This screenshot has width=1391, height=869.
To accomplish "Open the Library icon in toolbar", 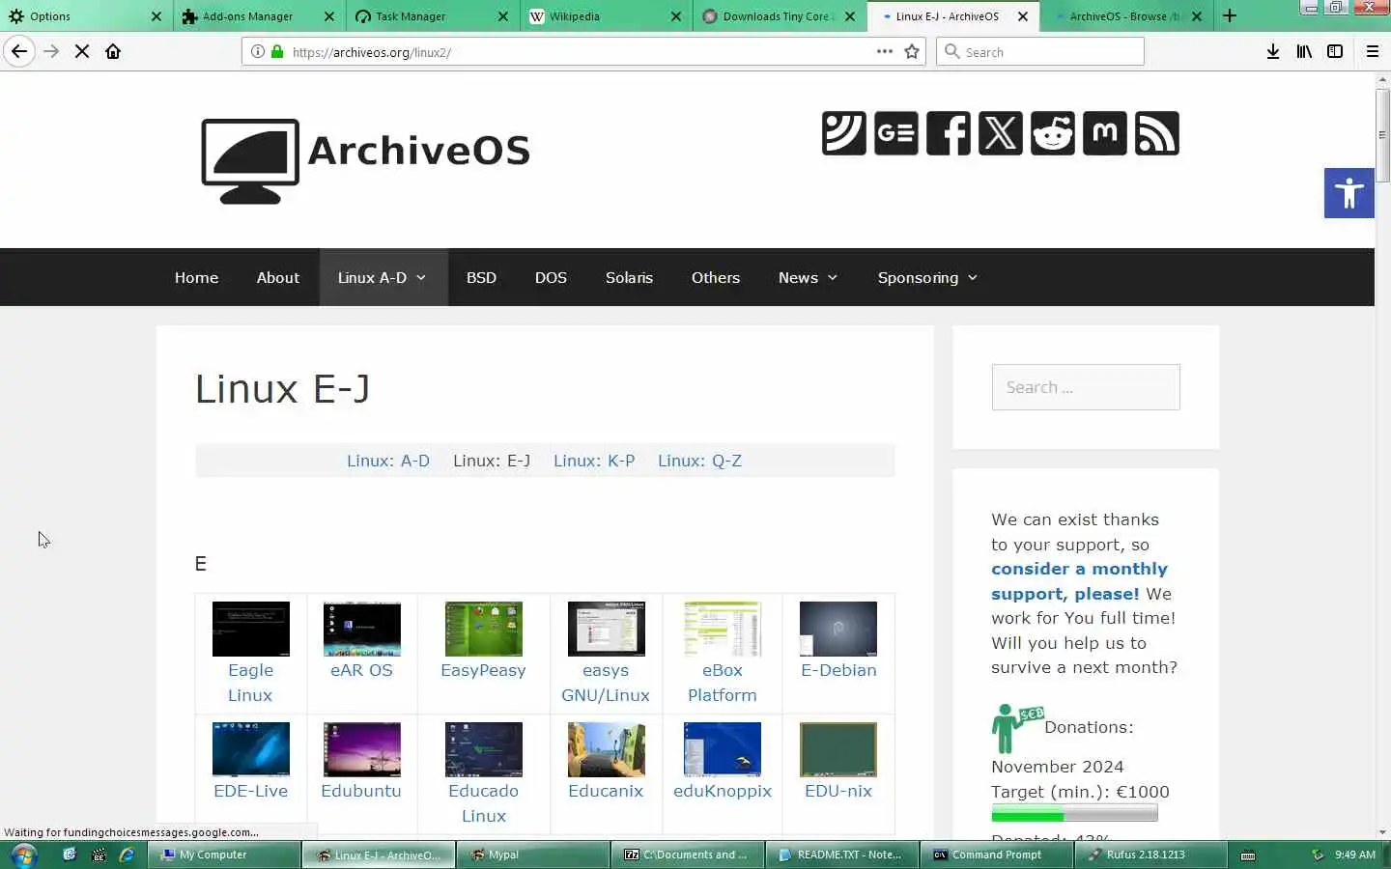I will pyautogui.click(x=1304, y=51).
